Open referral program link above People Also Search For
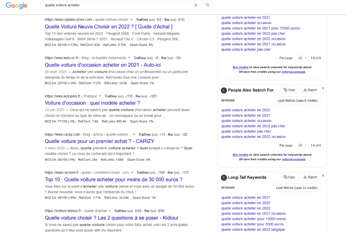347x232 pixels. [x=293, y=72]
